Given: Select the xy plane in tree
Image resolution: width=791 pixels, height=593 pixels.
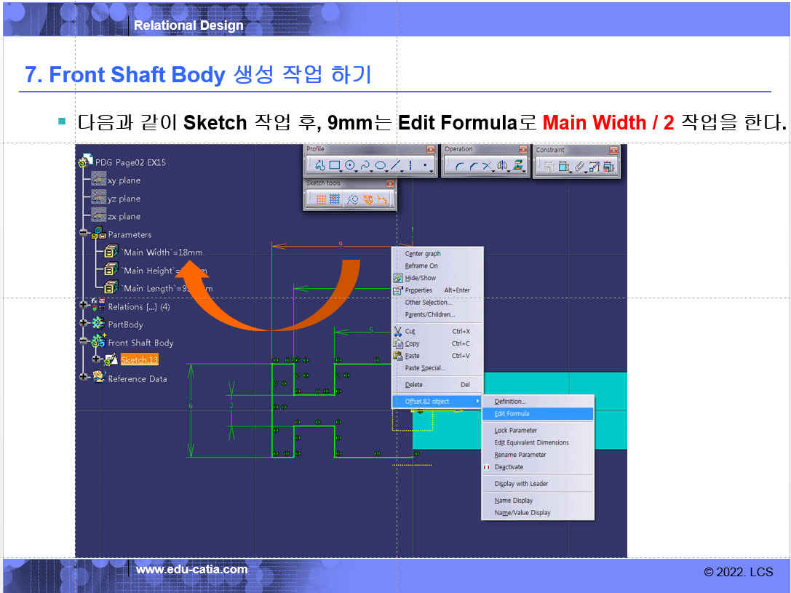Looking at the screenshot, I should tap(124, 180).
